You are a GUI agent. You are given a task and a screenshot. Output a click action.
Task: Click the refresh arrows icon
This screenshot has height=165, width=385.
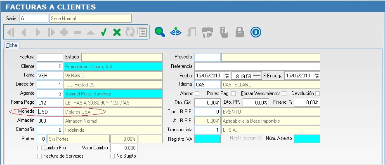pyautogui.click(x=130, y=33)
